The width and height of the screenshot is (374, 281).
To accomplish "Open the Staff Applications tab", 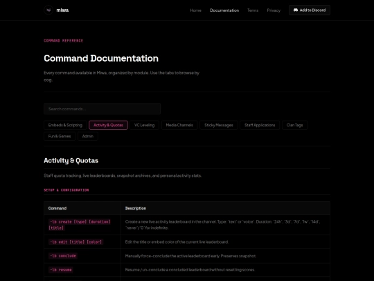I will [260, 125].
